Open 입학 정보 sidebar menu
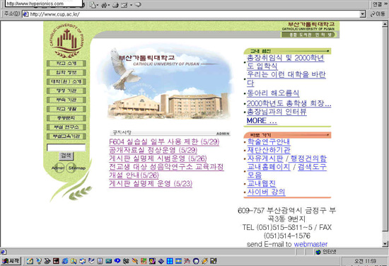This screenshot has height=266, width=389. (x=66, y=72)
